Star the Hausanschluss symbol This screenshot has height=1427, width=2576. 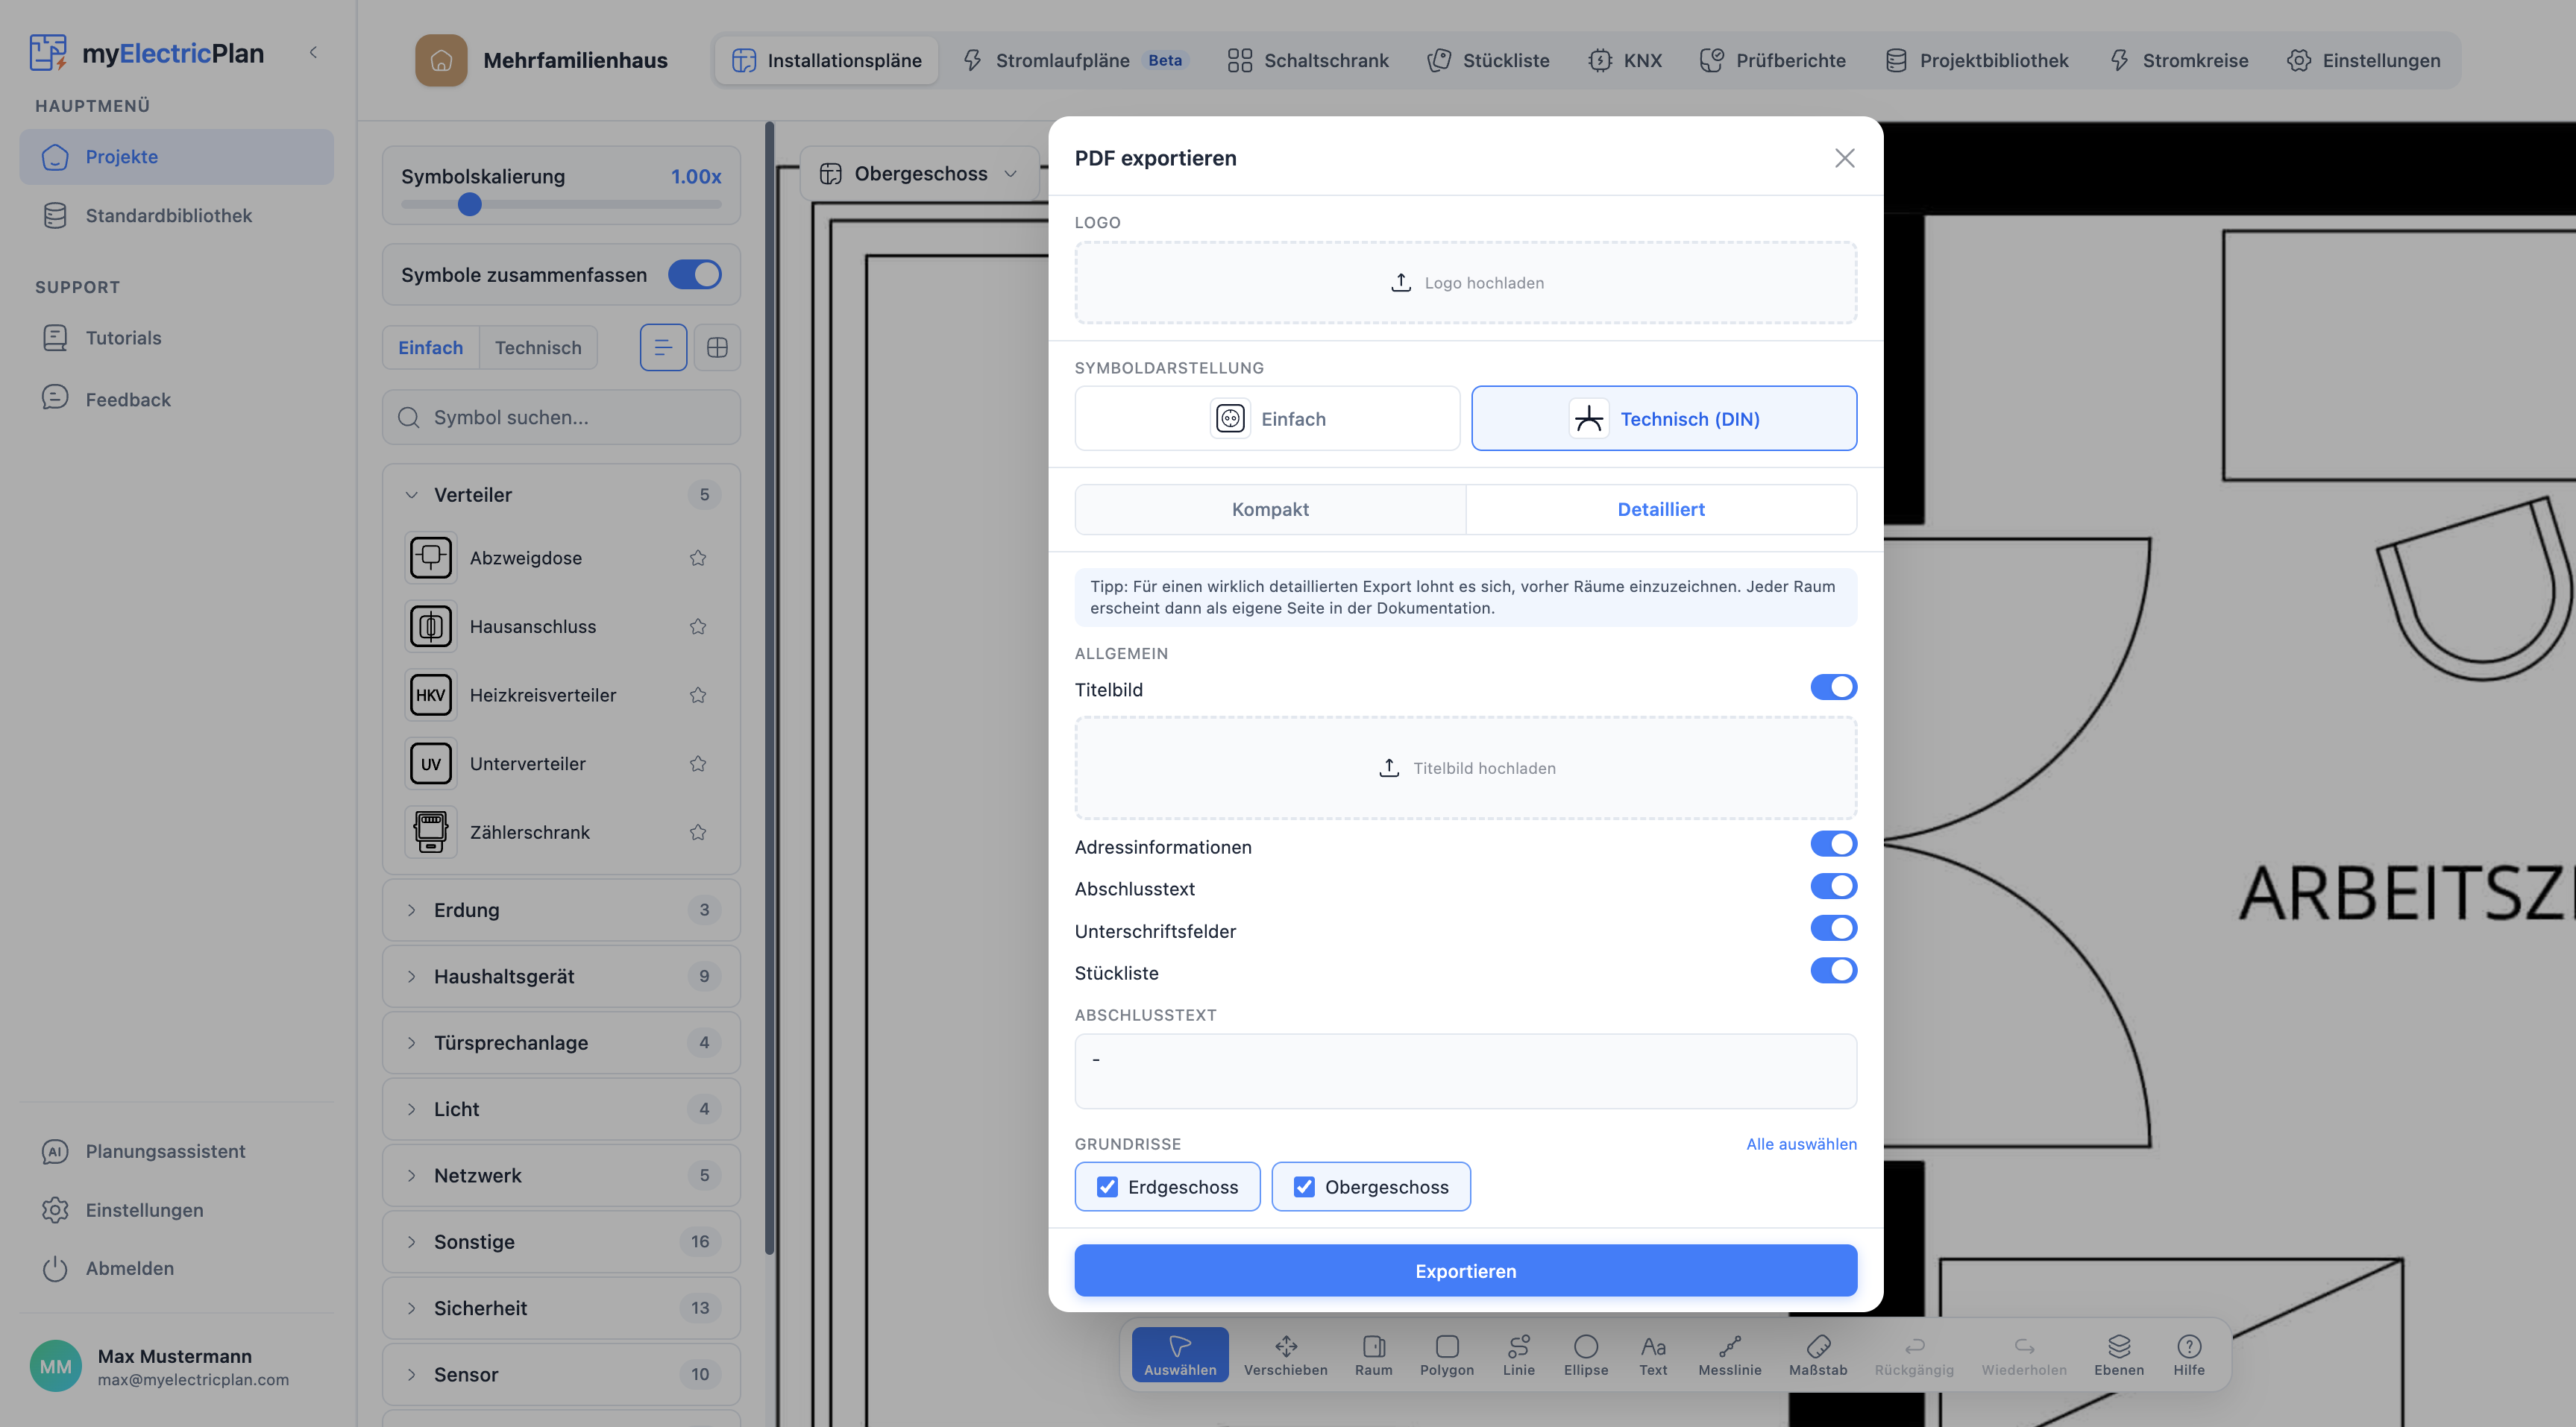point(698,627)
